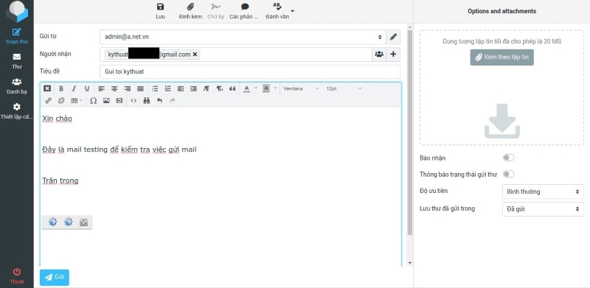Open the contacts picker icon beside recipients
This screenshot has width=590, height=288.
point(379,55)
